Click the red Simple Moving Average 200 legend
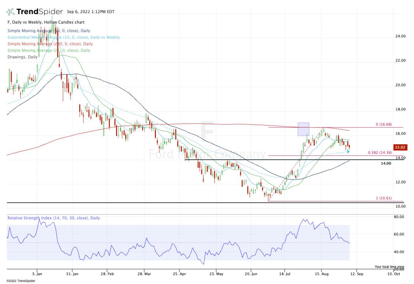This screenshot has width=414, height=284. 50,44
